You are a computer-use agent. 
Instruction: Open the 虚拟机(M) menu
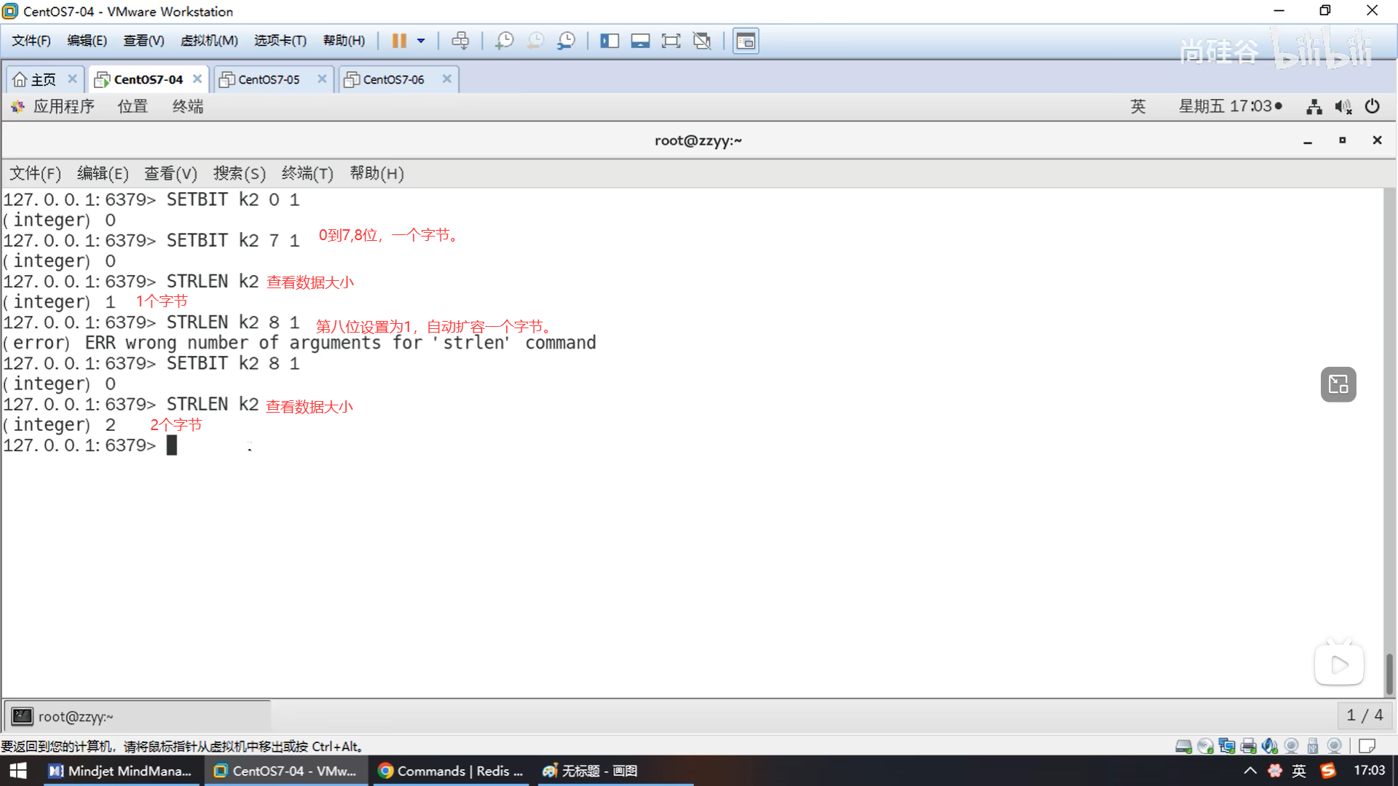click(x=209, y=41)
